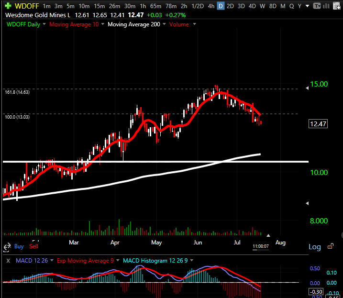Switch to the 2D timeframe
This screenshot has height=298, width=343.
pyautogui.click(x=230, y=6)
